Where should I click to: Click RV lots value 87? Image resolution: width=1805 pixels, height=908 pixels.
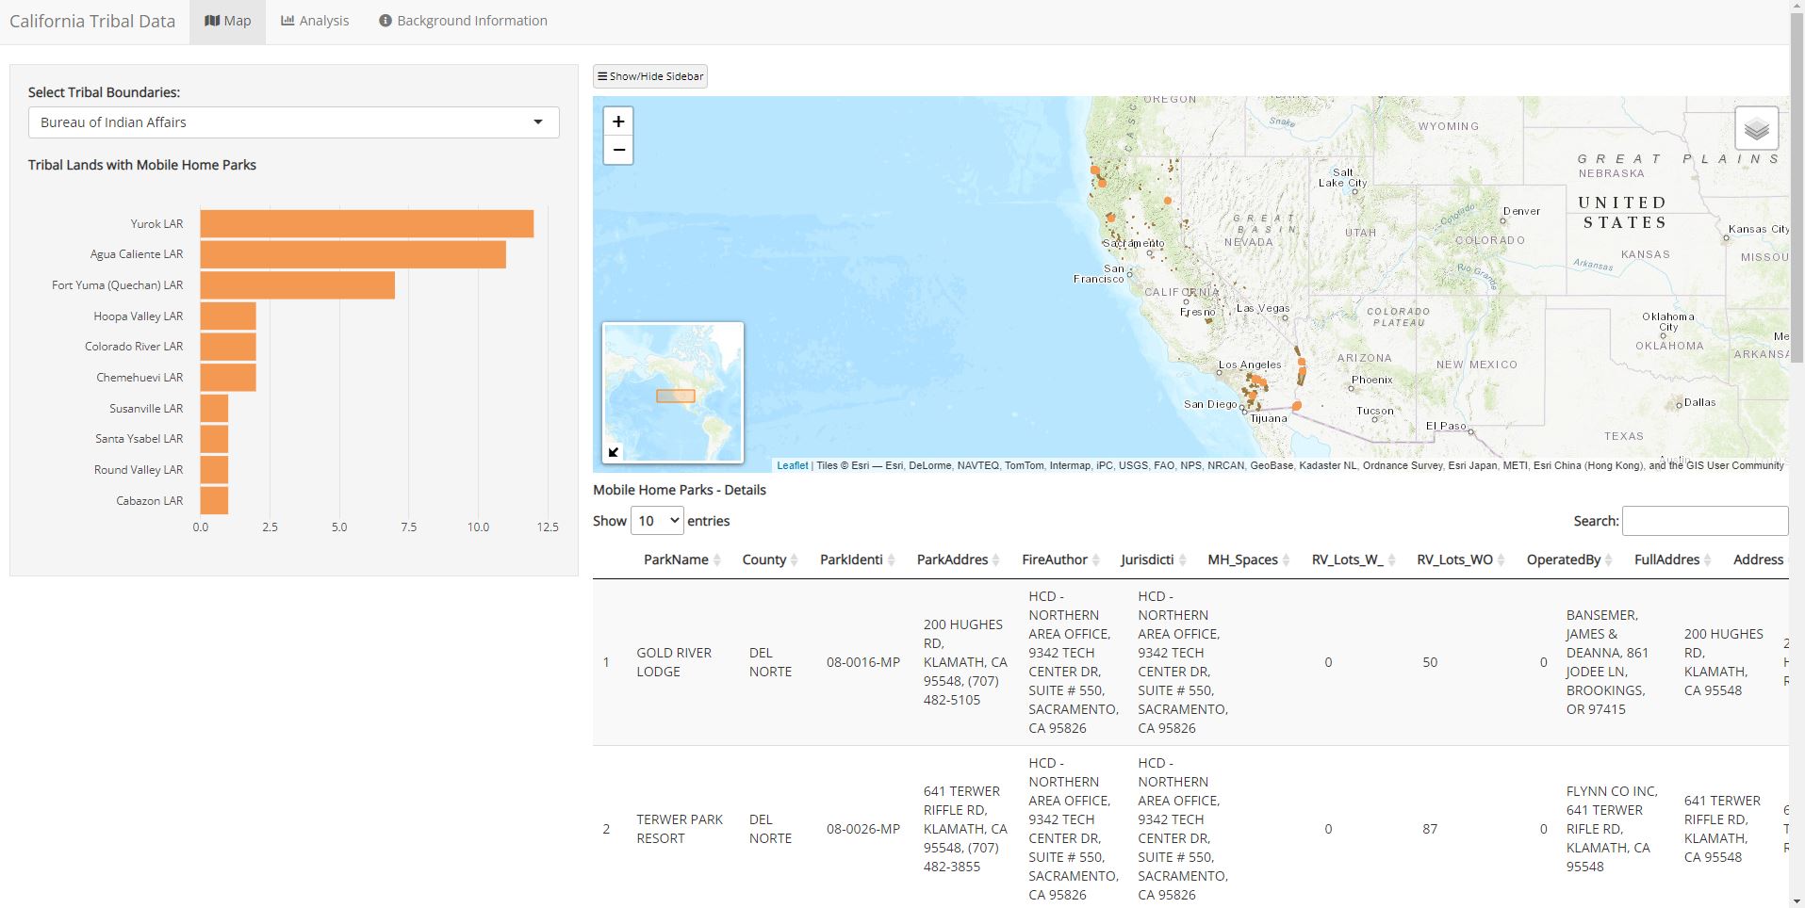click(x=1430, y=829)
